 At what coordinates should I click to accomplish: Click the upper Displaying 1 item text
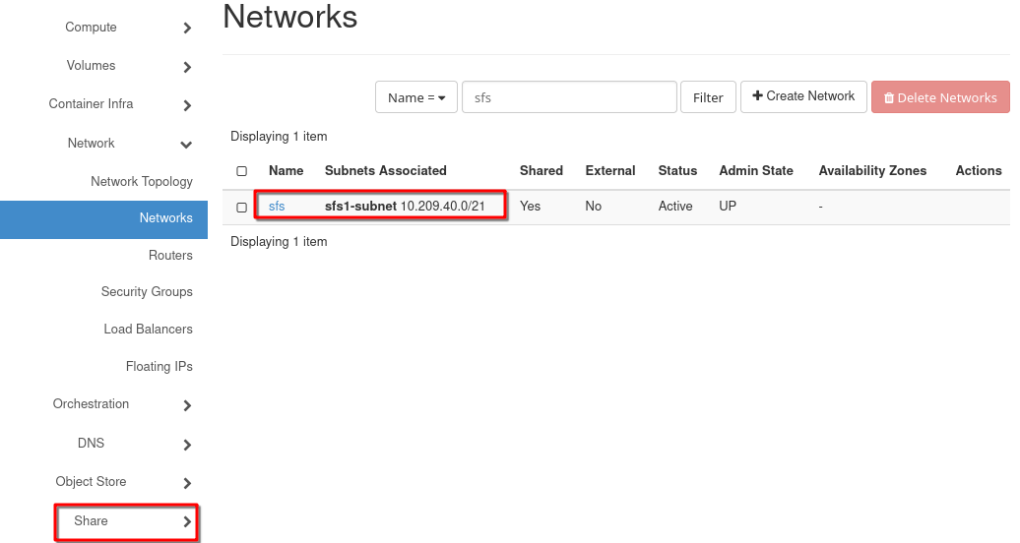tap(279, 137)
